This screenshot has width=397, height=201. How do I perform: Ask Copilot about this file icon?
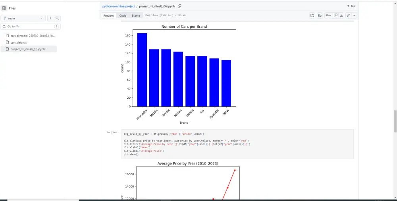click(320, 15)
